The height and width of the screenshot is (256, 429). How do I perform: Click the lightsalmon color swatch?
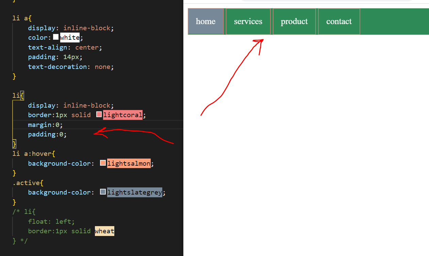pos(103,163)
